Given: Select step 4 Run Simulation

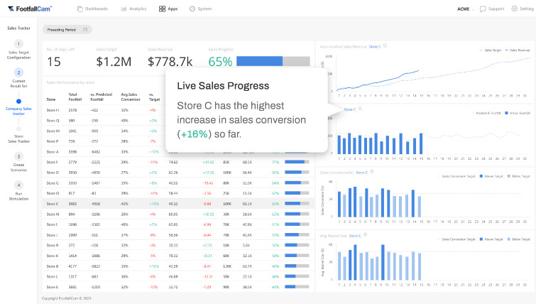Looking at the screenshot, I should tap(18, 191).
